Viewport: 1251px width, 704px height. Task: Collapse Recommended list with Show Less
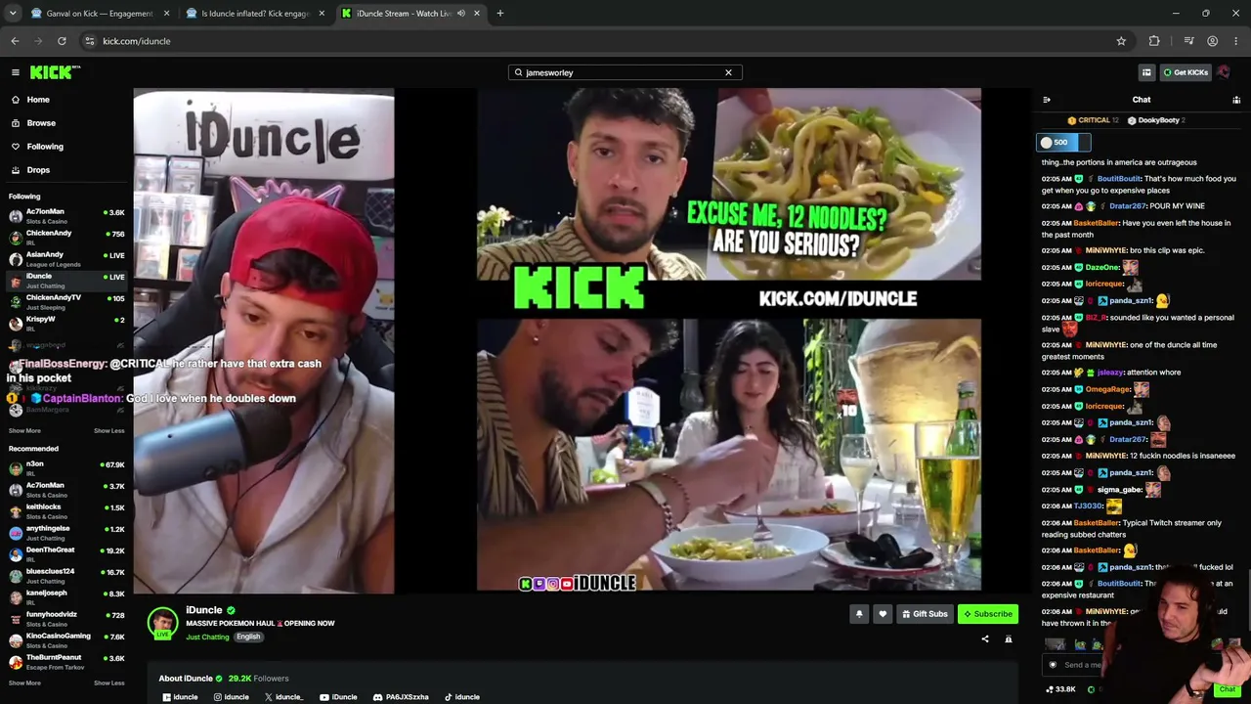pyautogui.click(x=109, y=683)
